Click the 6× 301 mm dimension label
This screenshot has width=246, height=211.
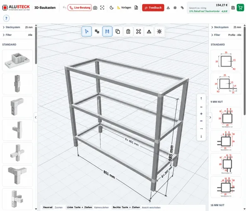pyautogui.click(x=167, y=172)
